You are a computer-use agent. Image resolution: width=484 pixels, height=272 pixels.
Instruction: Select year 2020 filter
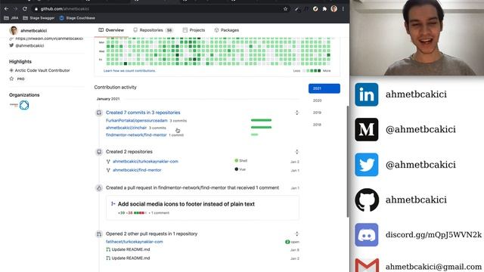coord(318,100)
